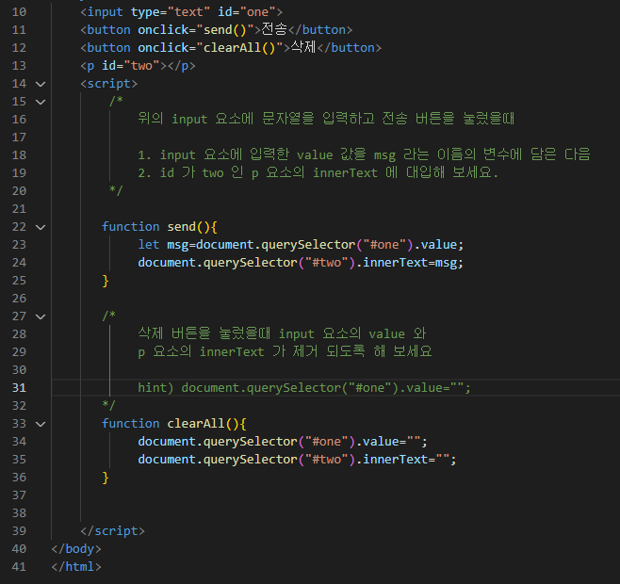Click the onclick="send()" attribute
The width and height of the screenshot is (620, 584).
[196, 30]
